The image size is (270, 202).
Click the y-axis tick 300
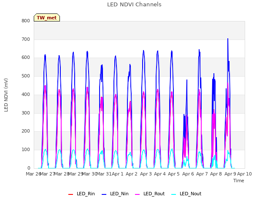[26, 113]
